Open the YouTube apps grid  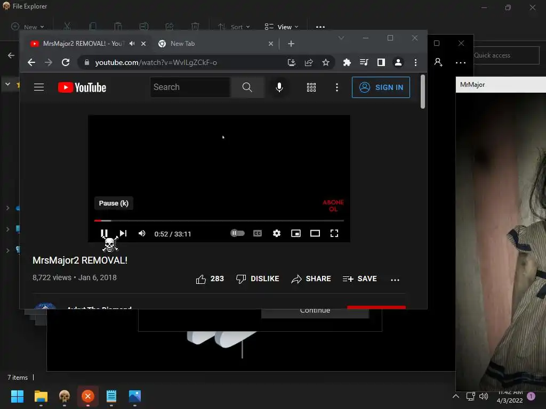tap(311, 87)
